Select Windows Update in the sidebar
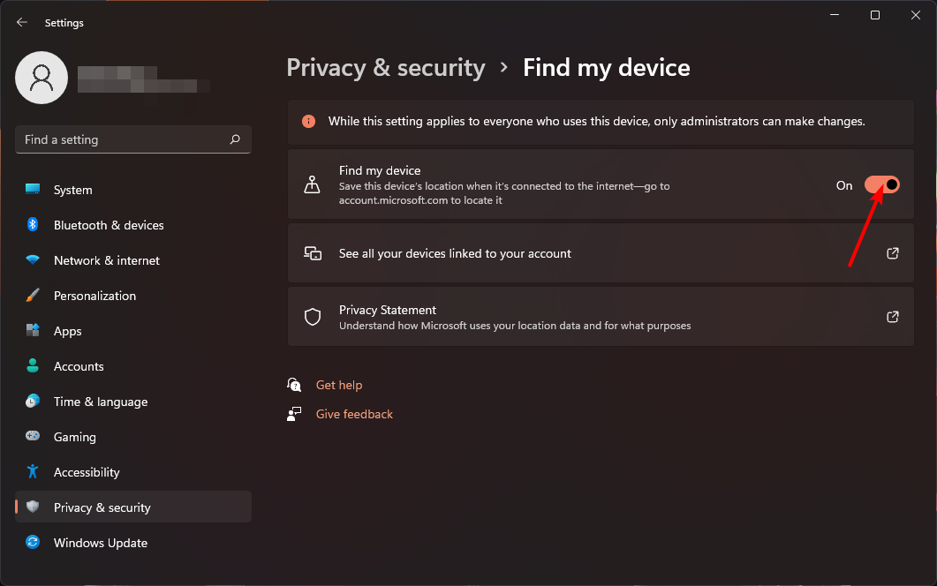Image resolution: width=937 pixels, height=586 pixels. pyautogui.click(x=100, y=543)
